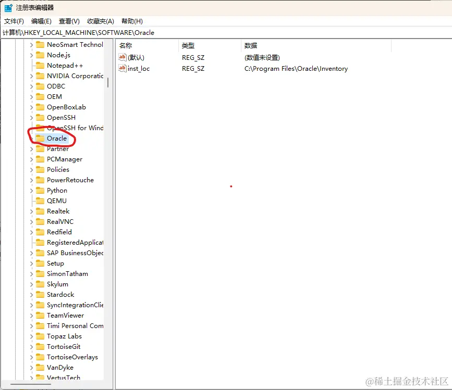452x390 pixels.
Task: Click the PowerRetouche folder icon
Action: coord(40,180)
